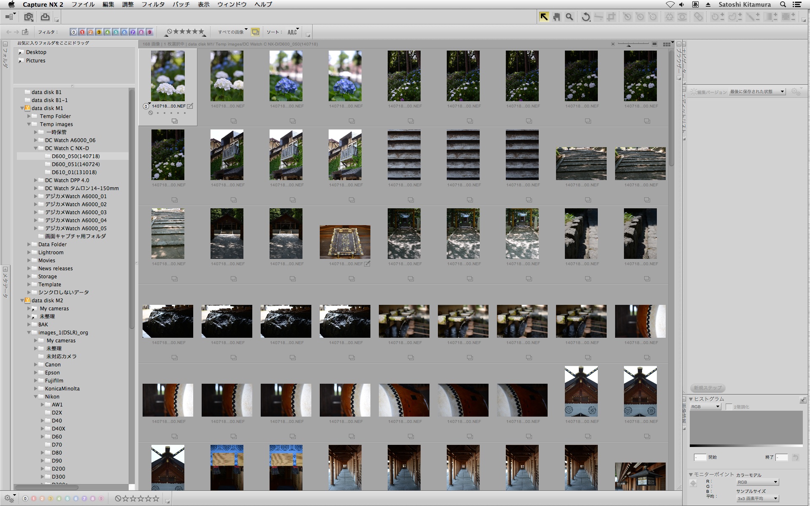
Task: Click the Rotate tool icon
Action: tap(586, 17)
